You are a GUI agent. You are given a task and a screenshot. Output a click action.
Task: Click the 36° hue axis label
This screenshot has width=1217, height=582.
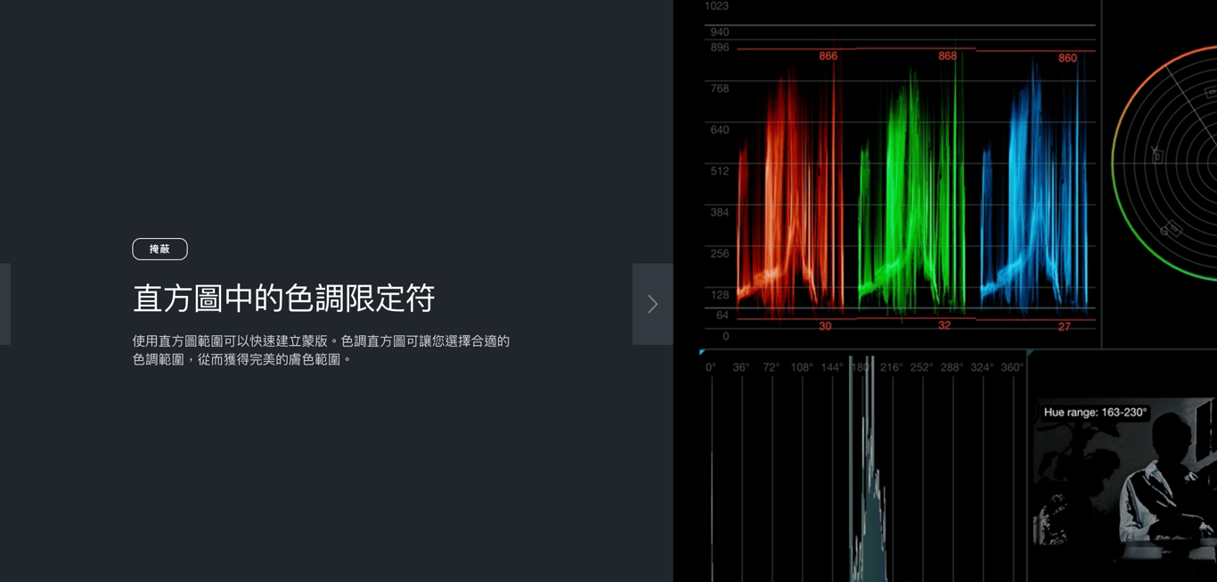coord(740,367)
